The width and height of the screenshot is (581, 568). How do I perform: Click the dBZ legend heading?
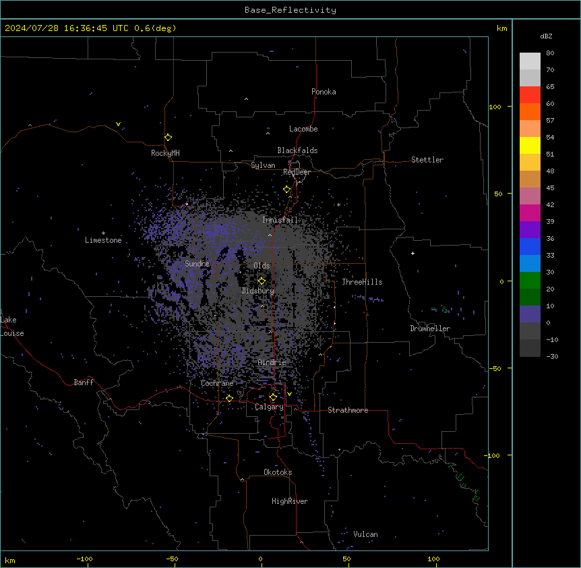point(546,36)
